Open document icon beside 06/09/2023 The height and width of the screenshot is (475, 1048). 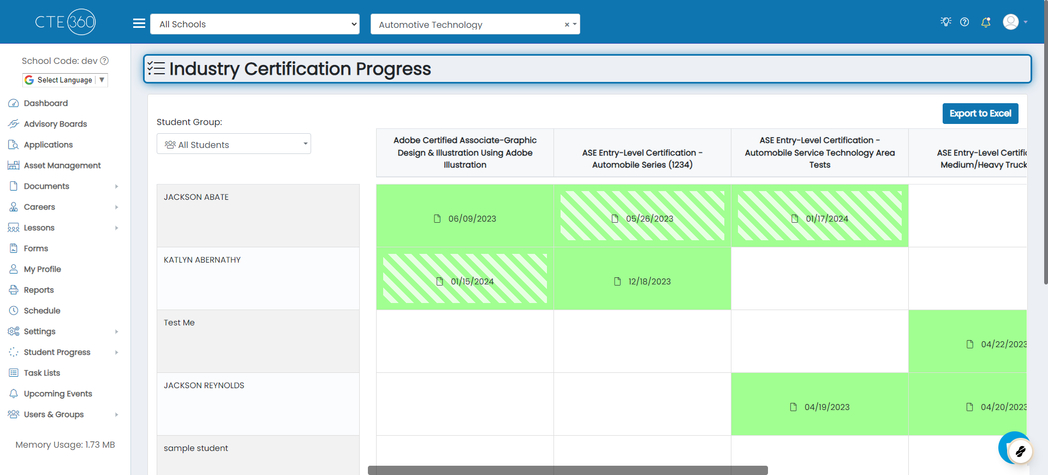437,218
